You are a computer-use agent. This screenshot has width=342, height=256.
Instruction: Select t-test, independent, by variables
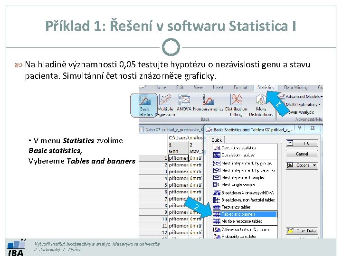pos(245,170)
